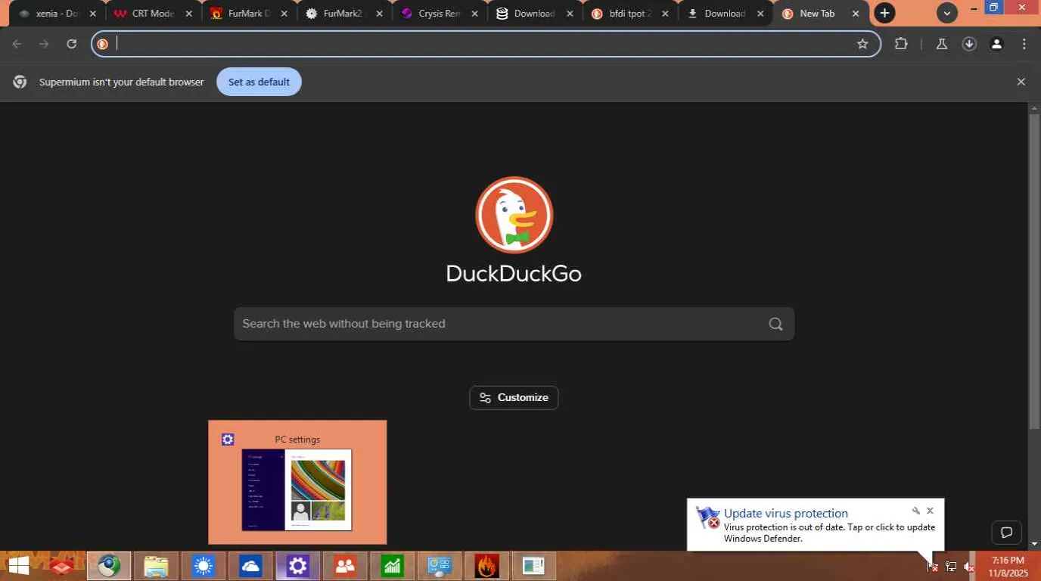
Task: Expand the tab search dropdown
Action: [x=947, y=13]
